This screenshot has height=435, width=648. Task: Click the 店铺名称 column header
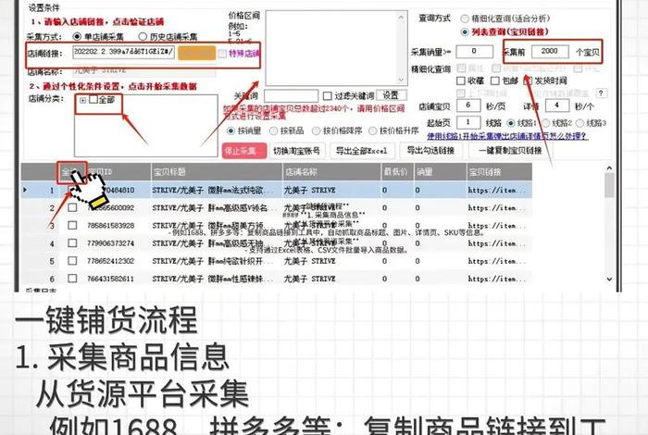pyautogui.click(x=331, y=172)
